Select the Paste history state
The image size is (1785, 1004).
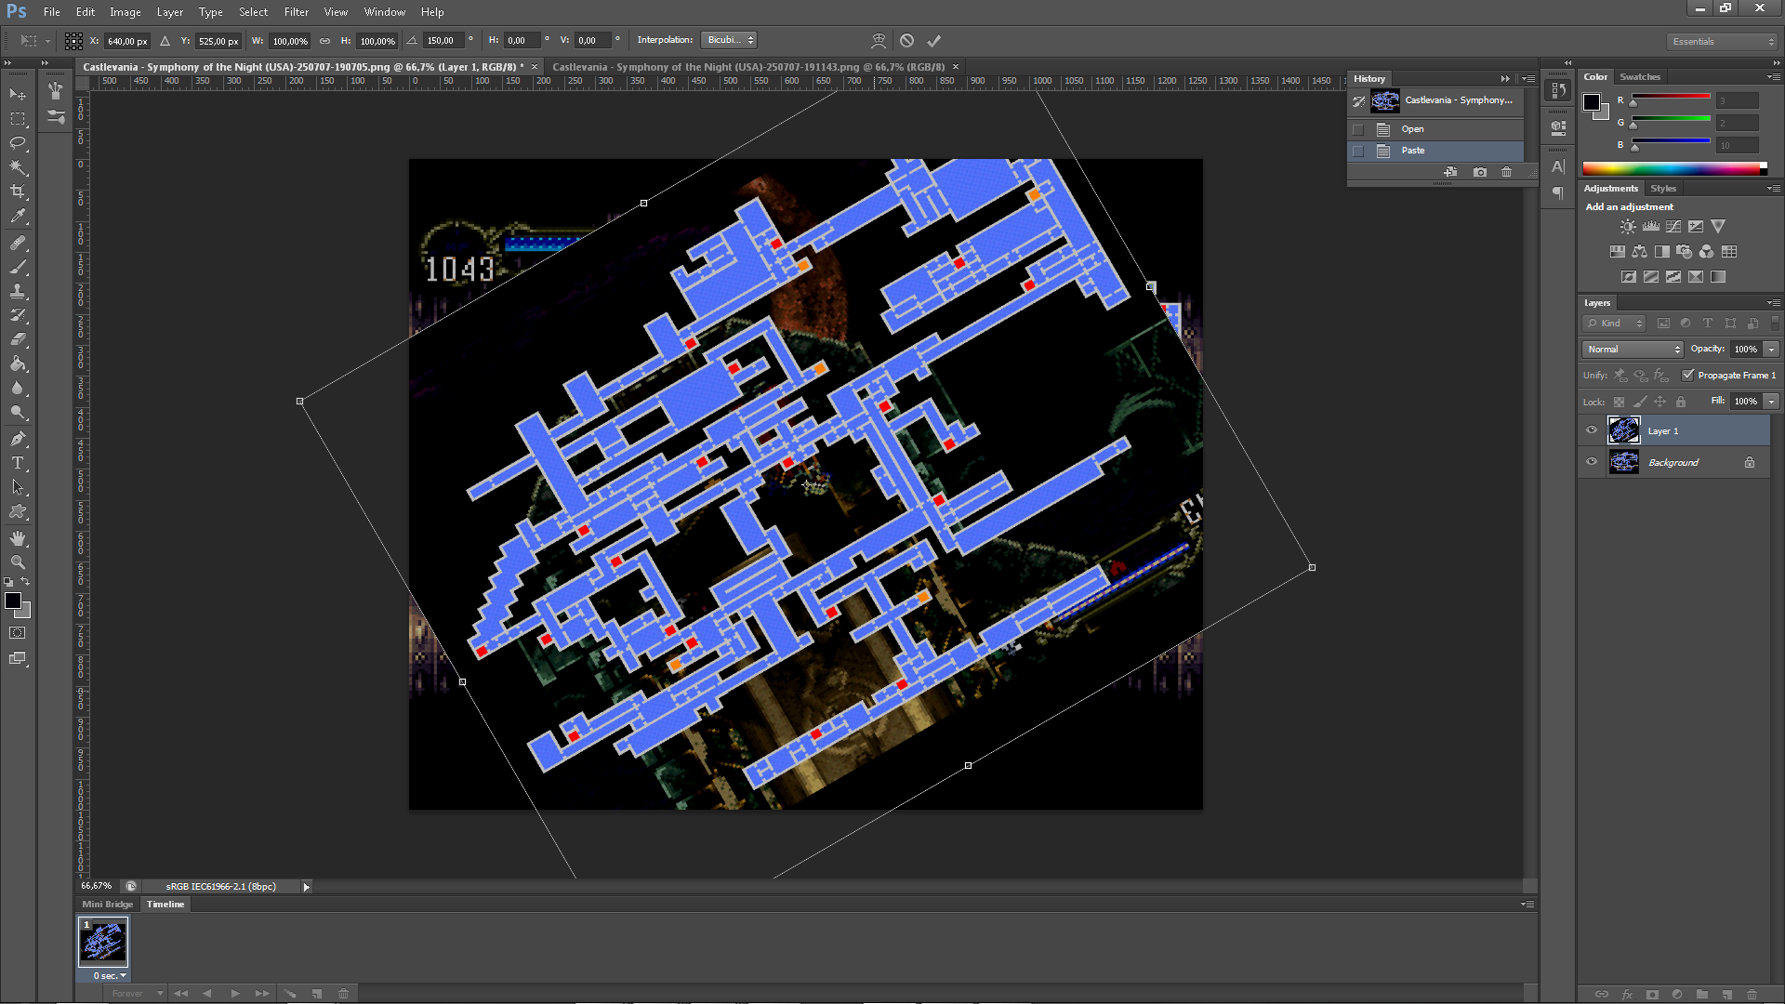(1436, 151)
